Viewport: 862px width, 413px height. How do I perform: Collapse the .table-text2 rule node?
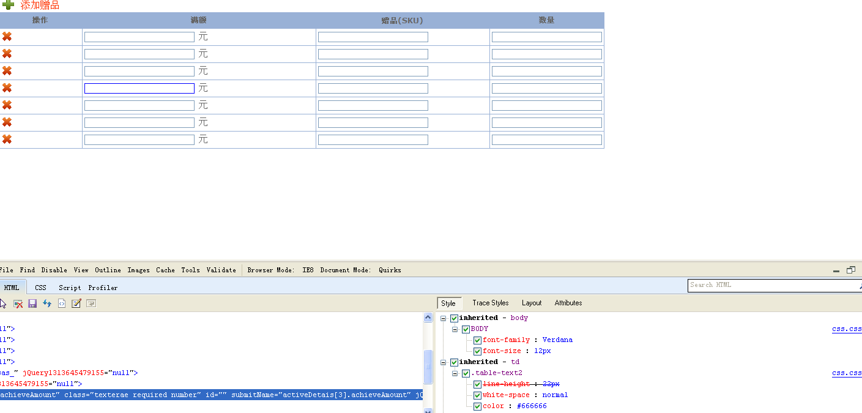[x=455, y=373]
